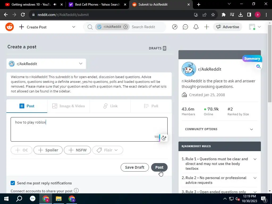
Task: Mute the YouTube tab audio icon
Action: (x=55, y=5)
